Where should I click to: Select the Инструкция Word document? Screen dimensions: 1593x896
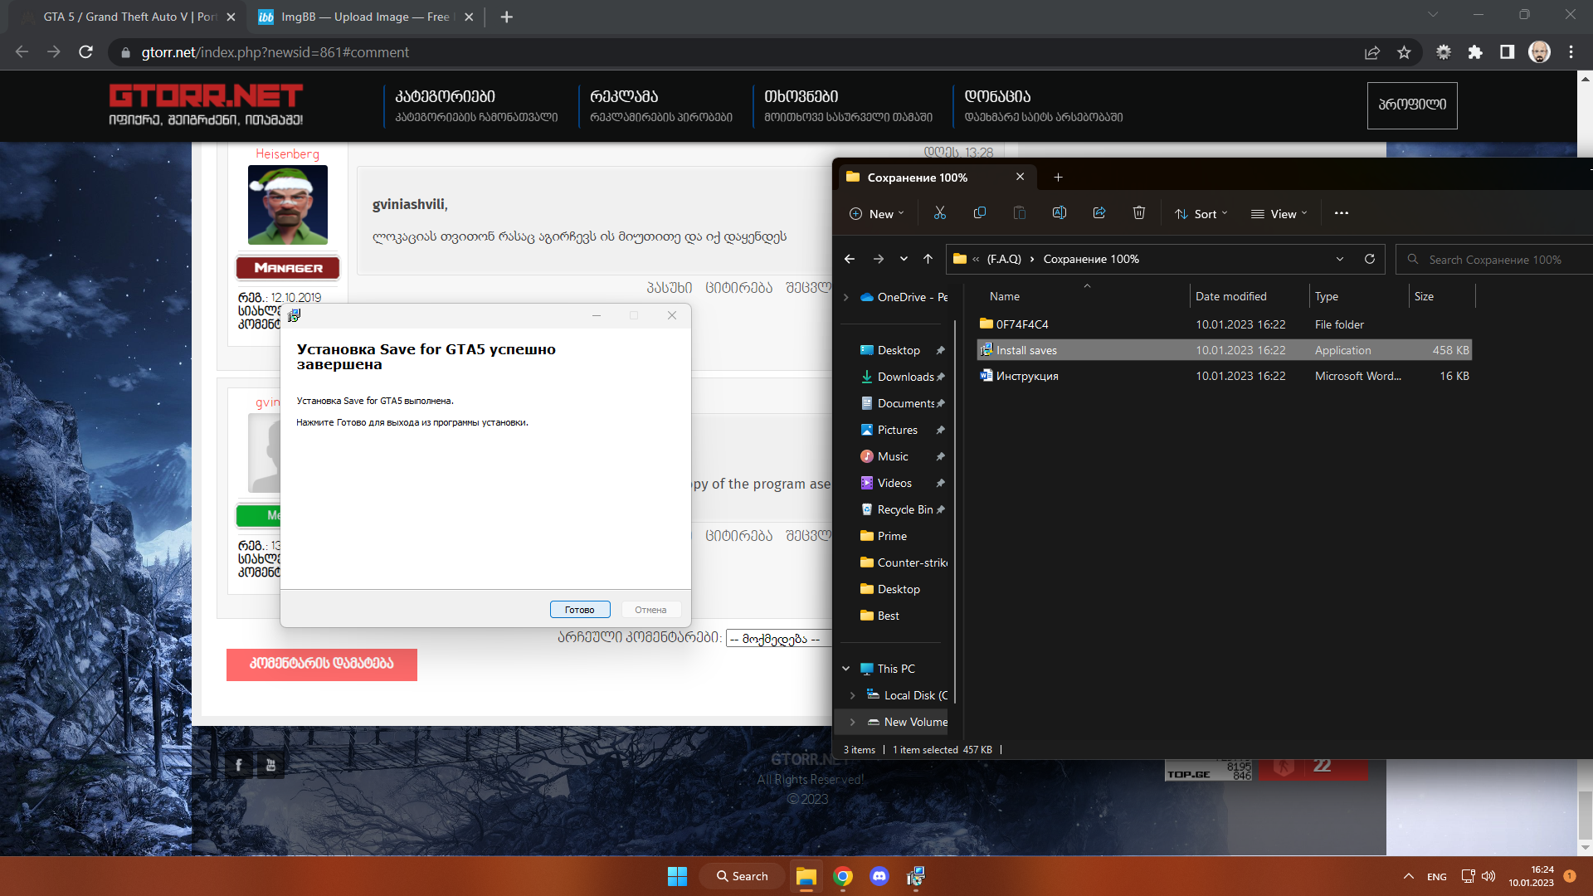tap(1225, 376)
